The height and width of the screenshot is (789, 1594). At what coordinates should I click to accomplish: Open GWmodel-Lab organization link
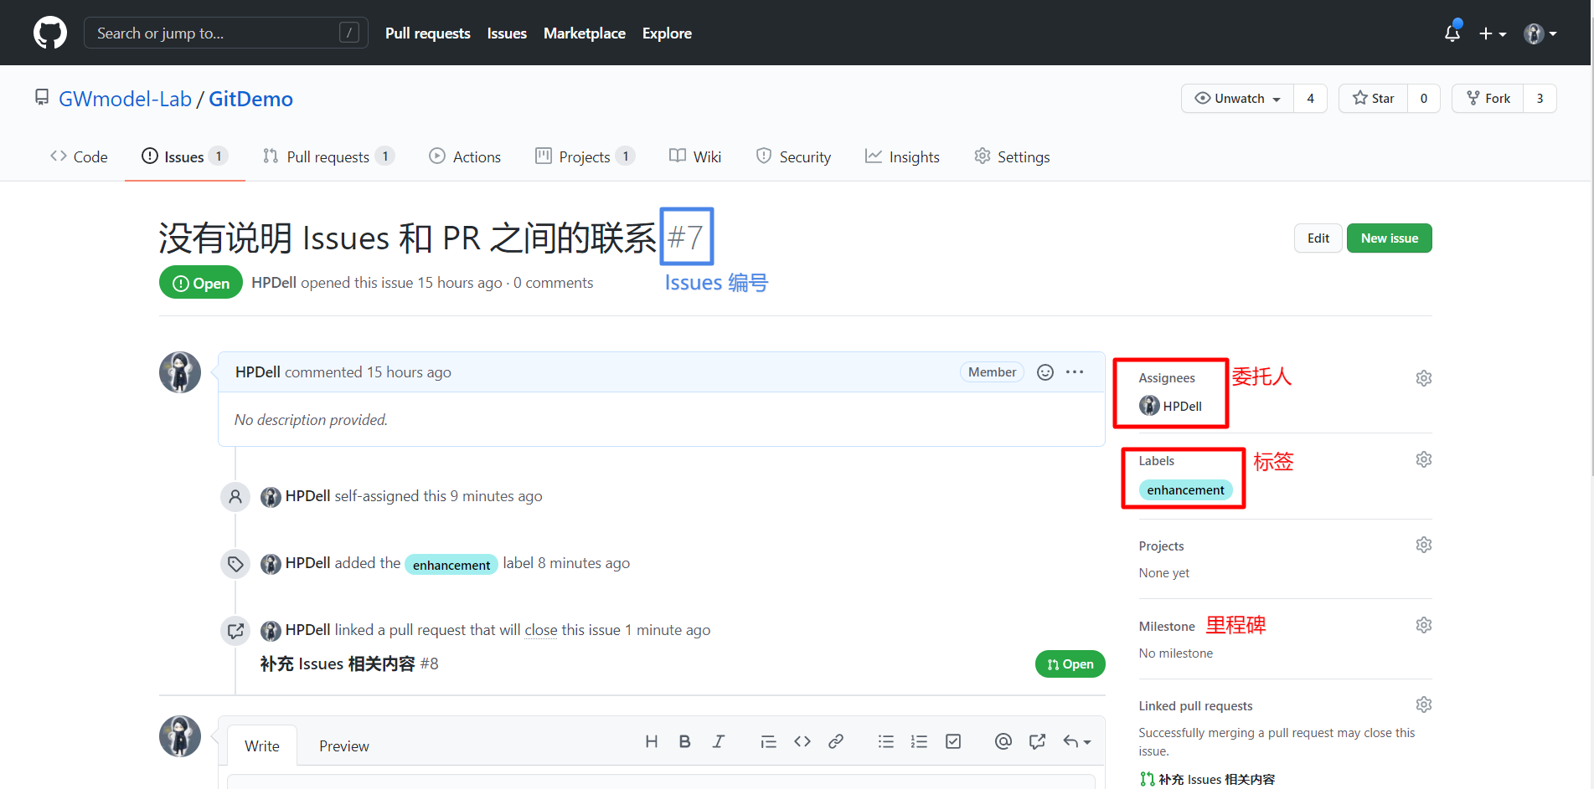[x=125, y=99]
